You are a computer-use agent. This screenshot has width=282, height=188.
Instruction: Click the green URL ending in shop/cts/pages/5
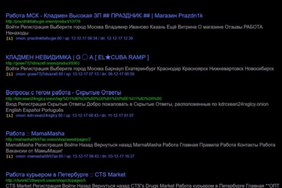click(48, 180)
